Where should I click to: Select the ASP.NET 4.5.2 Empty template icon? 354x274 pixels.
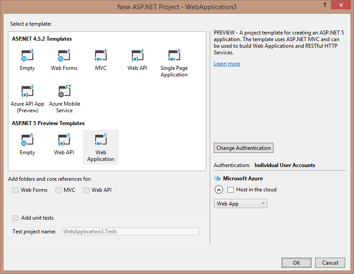(x=27, y=55)
